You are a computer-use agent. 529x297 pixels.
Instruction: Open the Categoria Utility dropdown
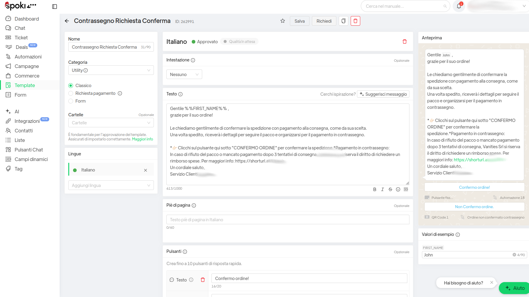click(111, 70)
